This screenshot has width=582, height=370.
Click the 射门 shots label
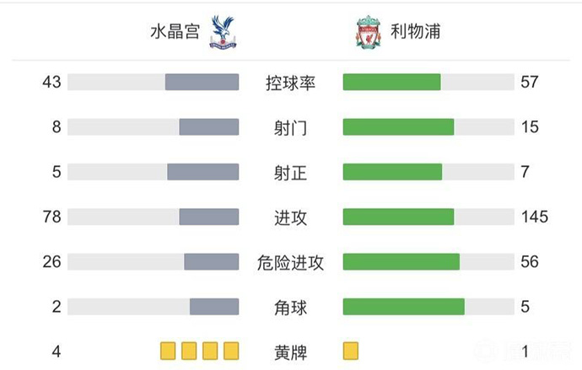click(290, 127)
